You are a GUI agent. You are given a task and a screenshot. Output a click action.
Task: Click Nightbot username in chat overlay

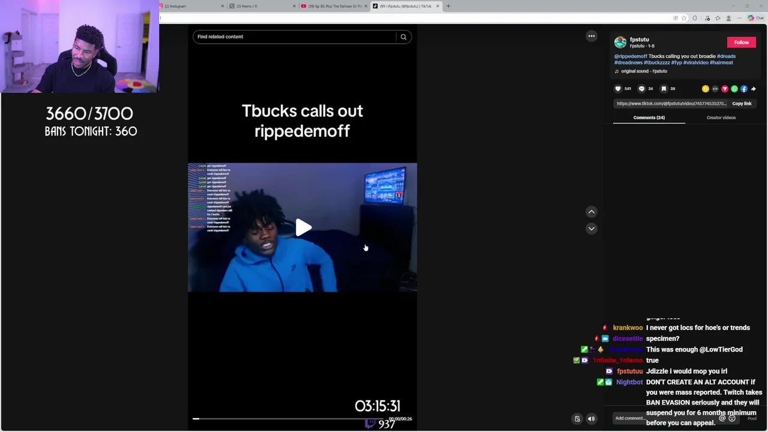pyautogui.click(x=629, y=382)
